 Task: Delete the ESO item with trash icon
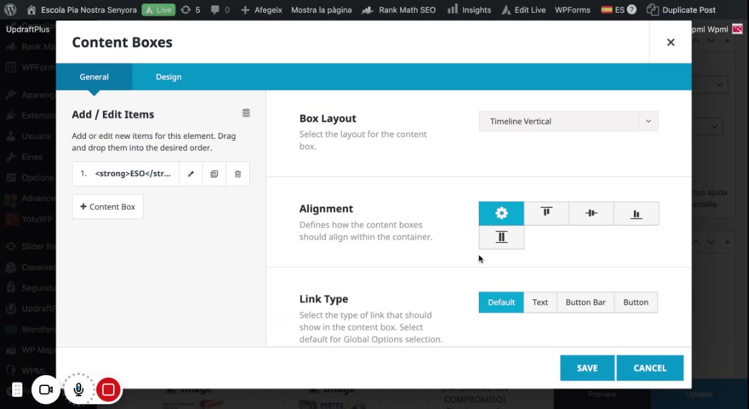tap(238, 174)
